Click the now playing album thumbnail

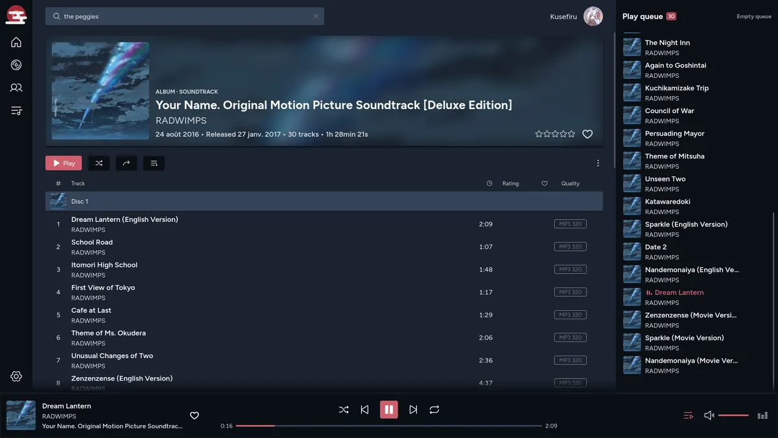21,415
